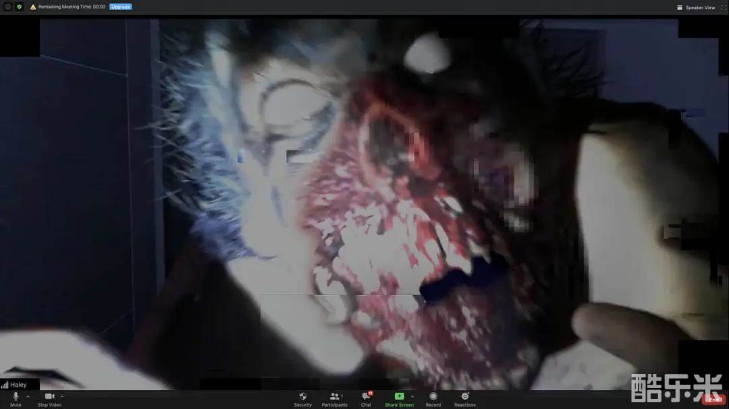Image resolution: width=729 pixels, height=409 pixels.
Task: Open the meeting information icon
Action: pyautogui.click(x=8, y=7)
